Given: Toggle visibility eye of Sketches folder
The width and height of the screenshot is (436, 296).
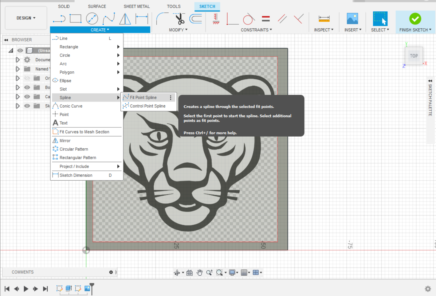Looking at the screenshot, I should pyautogui.click(x=27, y=106).
